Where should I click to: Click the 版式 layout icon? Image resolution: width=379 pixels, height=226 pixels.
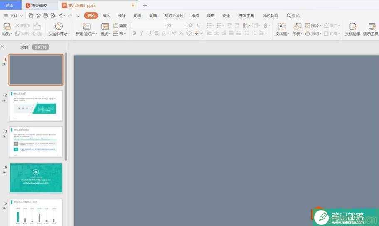tap(105, 26)
